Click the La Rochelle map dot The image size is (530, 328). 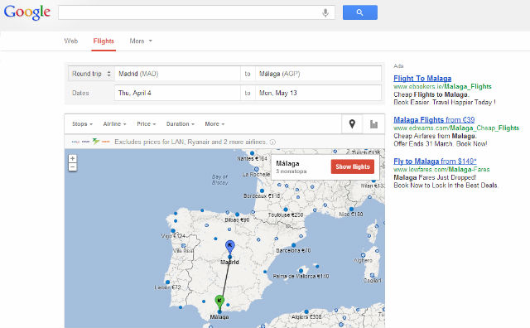click(256, 169)
